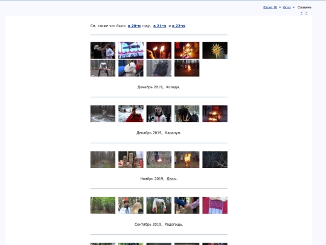Open Деды thumbnail of small ground fire
This screenshot has height=245, width=326.
(x=159, y=160)
